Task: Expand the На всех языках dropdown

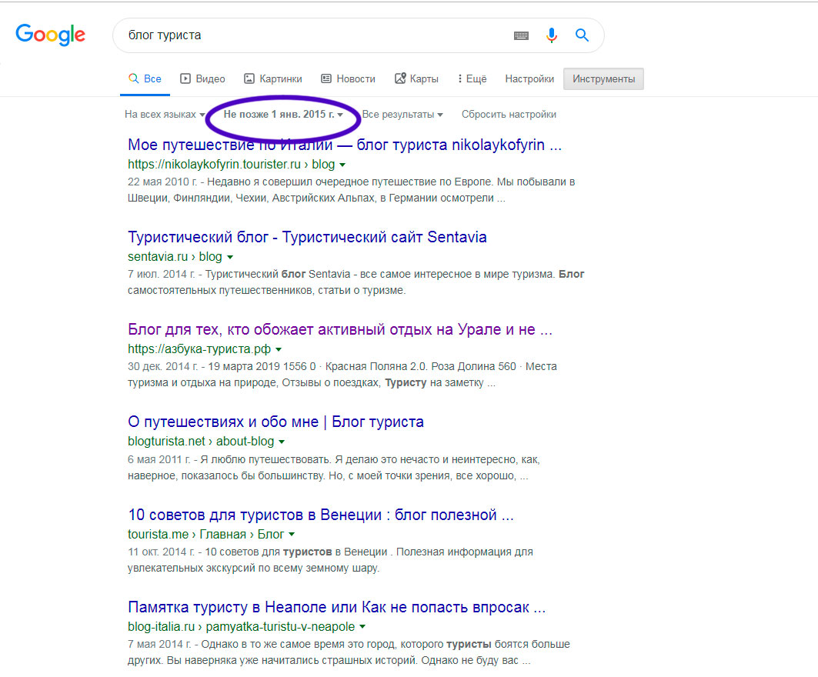Action: 165,114
